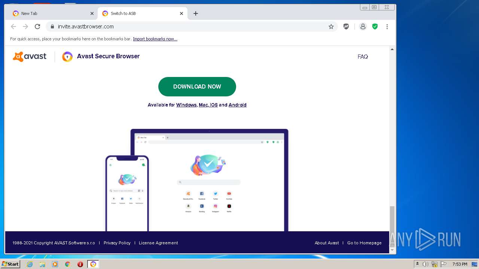The image size is (479, 269).
Task: Open the green Security & Privacy shield
Action: pos(375,27)
